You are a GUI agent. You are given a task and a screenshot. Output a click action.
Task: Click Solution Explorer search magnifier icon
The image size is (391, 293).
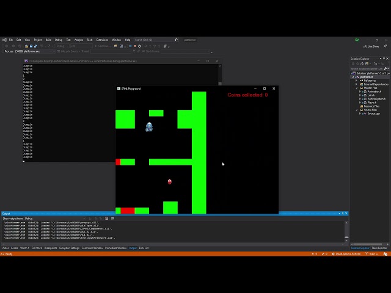click(386, 68)
